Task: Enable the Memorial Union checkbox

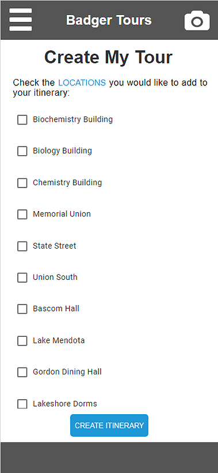Action: [22, 214]
